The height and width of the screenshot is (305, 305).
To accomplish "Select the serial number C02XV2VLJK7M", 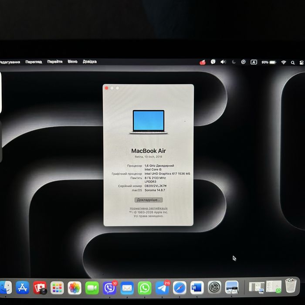I will click(156, 186).
